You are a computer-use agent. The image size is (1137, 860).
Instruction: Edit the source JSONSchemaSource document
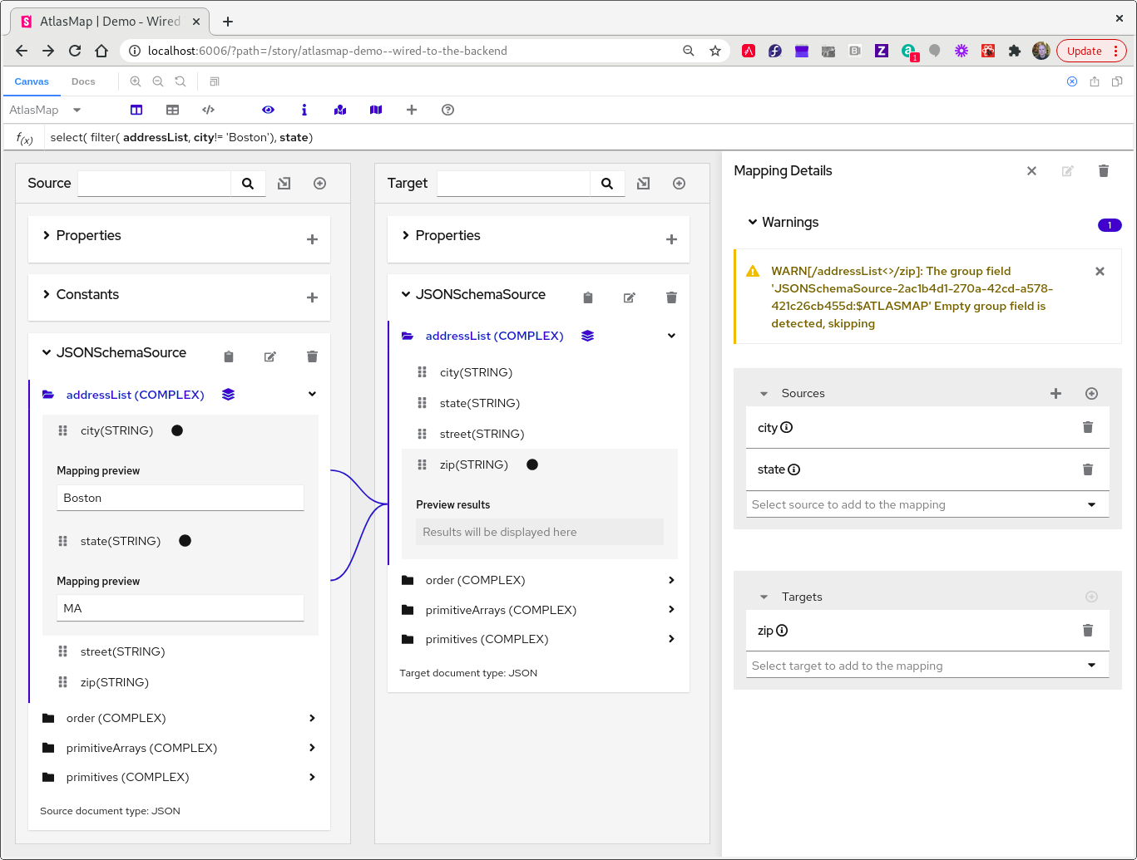click(269, 356)
